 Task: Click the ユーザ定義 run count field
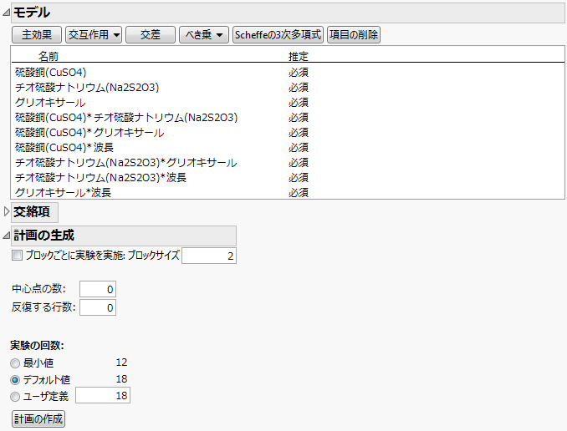103,396
